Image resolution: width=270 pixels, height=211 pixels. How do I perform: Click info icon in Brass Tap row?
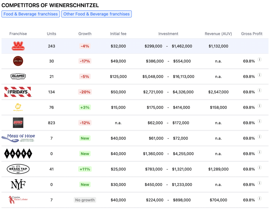[x=259, y=167]
